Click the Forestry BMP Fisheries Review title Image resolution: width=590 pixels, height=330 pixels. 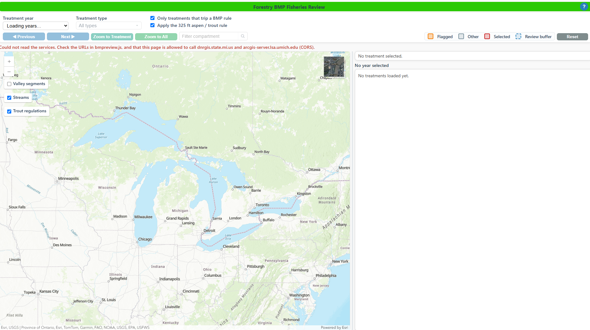tap(289, 7)
